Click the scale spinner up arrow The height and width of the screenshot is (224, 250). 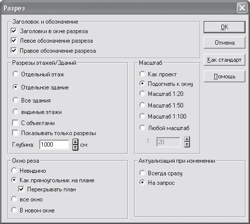pos(187,139)
